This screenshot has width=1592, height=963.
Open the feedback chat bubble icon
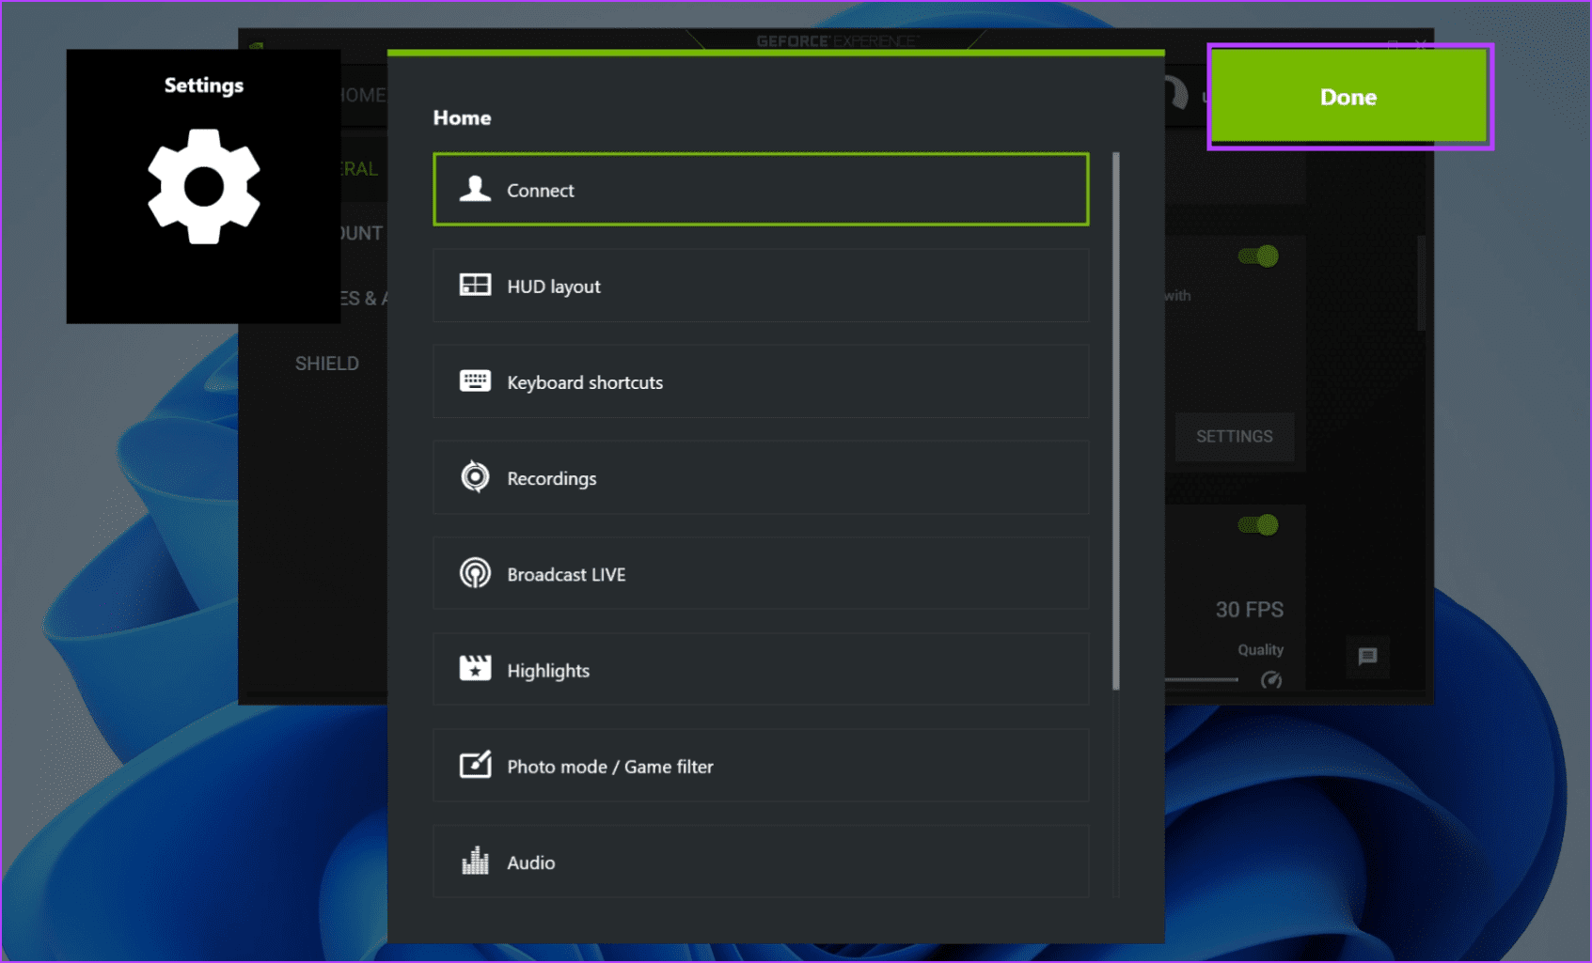coord(1368,658)
